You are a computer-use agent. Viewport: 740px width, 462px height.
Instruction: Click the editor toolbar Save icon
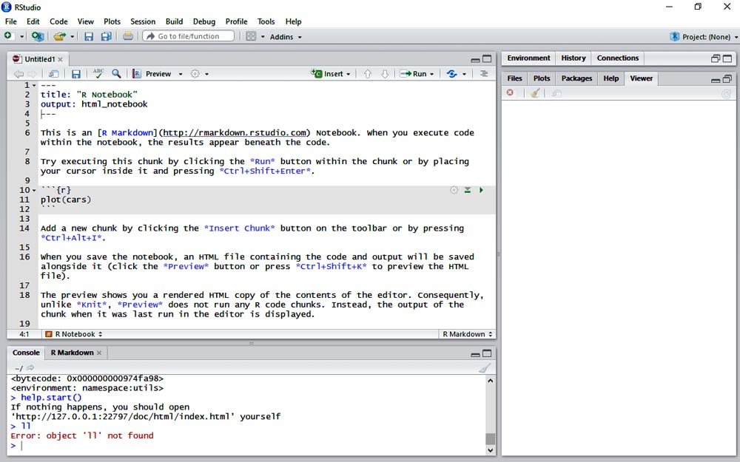(76, 74)
